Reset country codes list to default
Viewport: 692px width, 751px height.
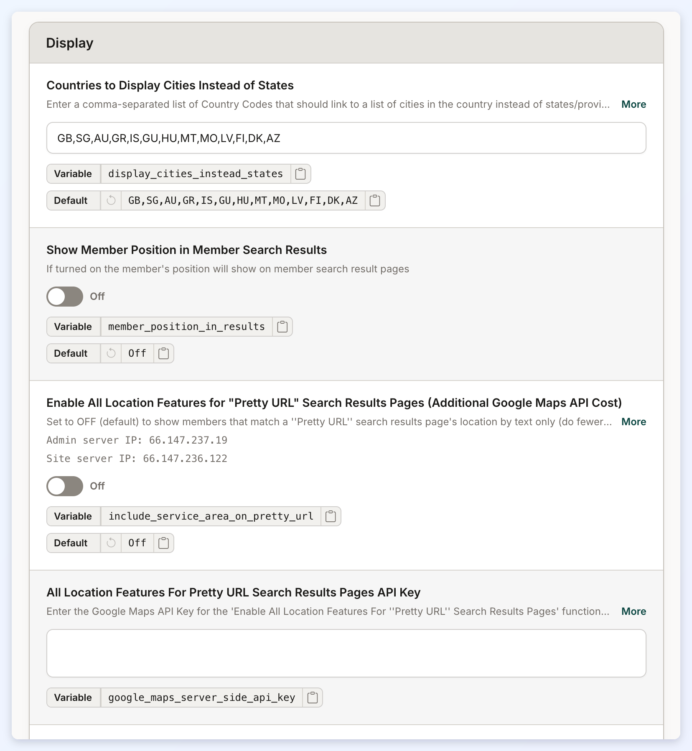click(x=111, y=200)
